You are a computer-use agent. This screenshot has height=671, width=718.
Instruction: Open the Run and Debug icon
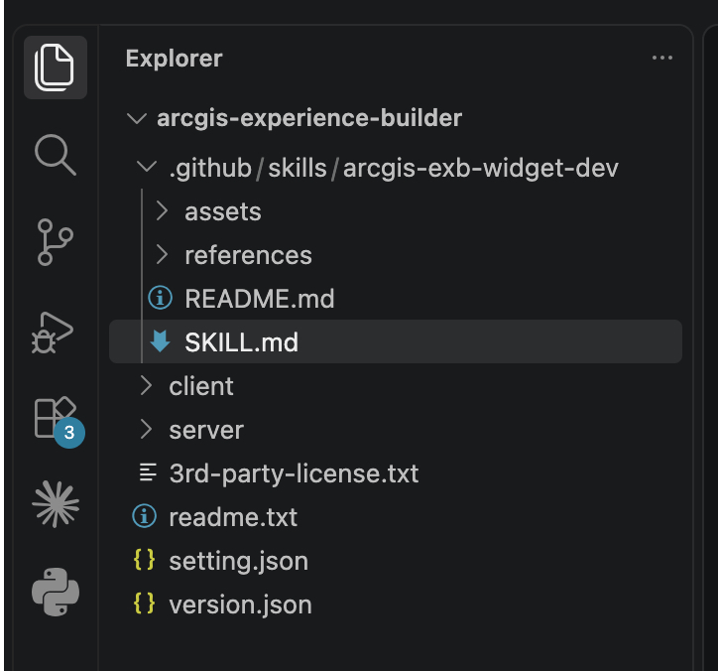click(53, 333)
